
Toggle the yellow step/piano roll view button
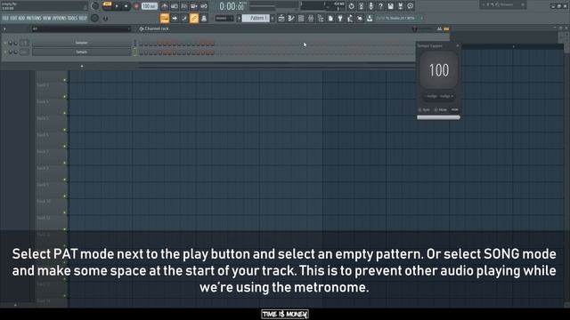click(446, 28)
